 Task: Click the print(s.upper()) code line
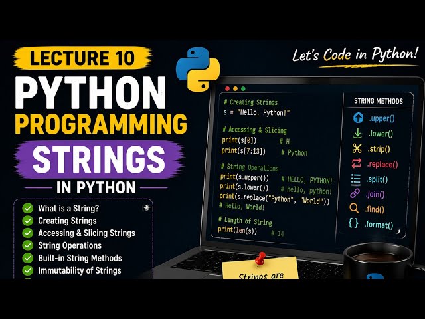(244, 177)
